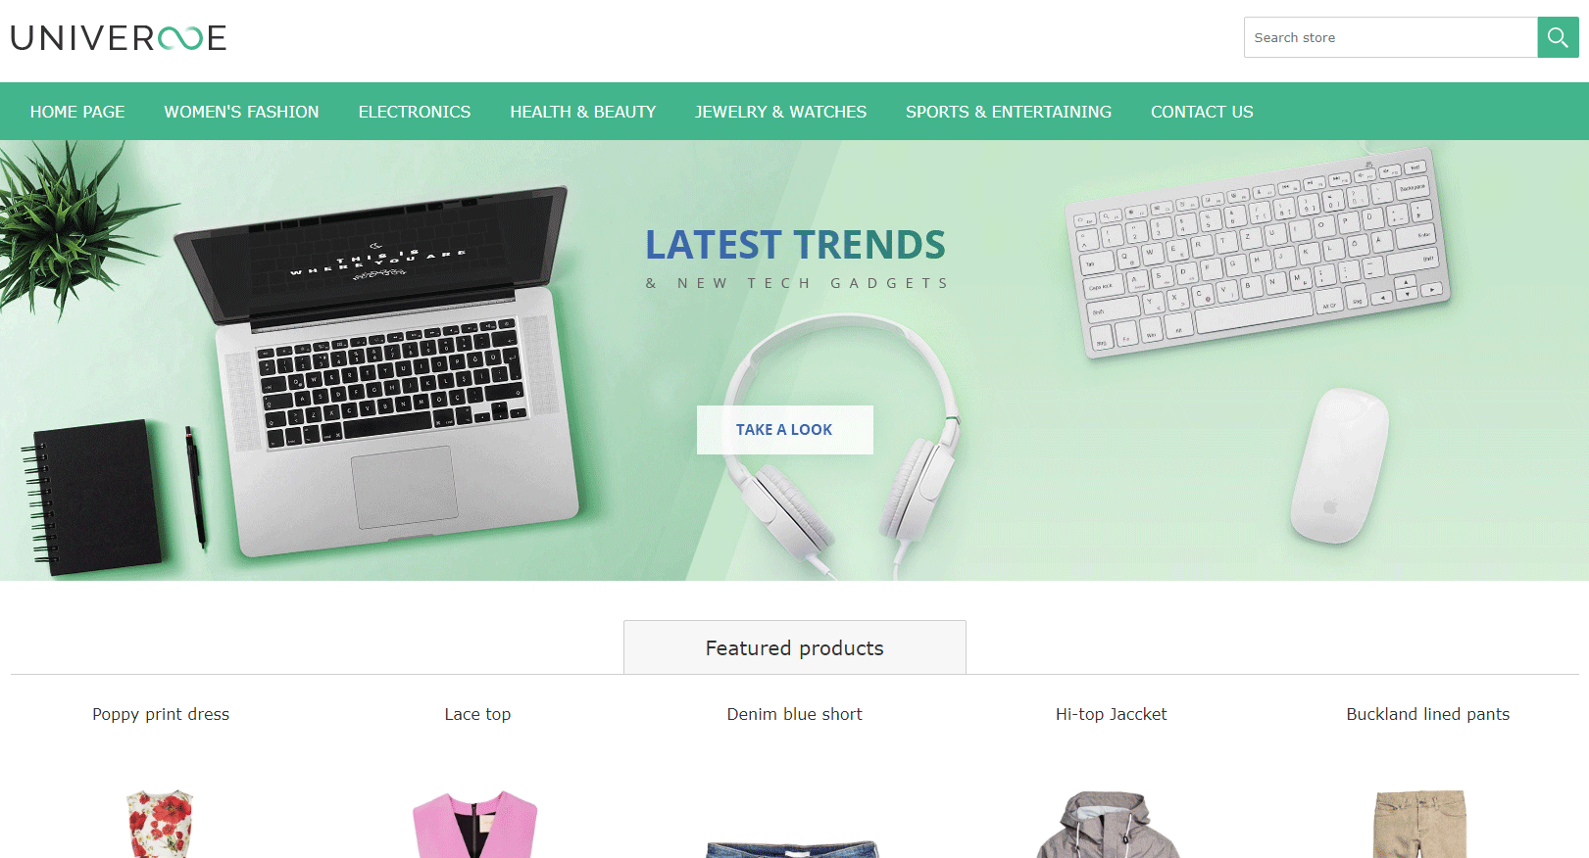The height and width of the screenshot is (858, 1589).
Task: Open Buckland lined pants product link
Action: click(x=1427, y=714)
